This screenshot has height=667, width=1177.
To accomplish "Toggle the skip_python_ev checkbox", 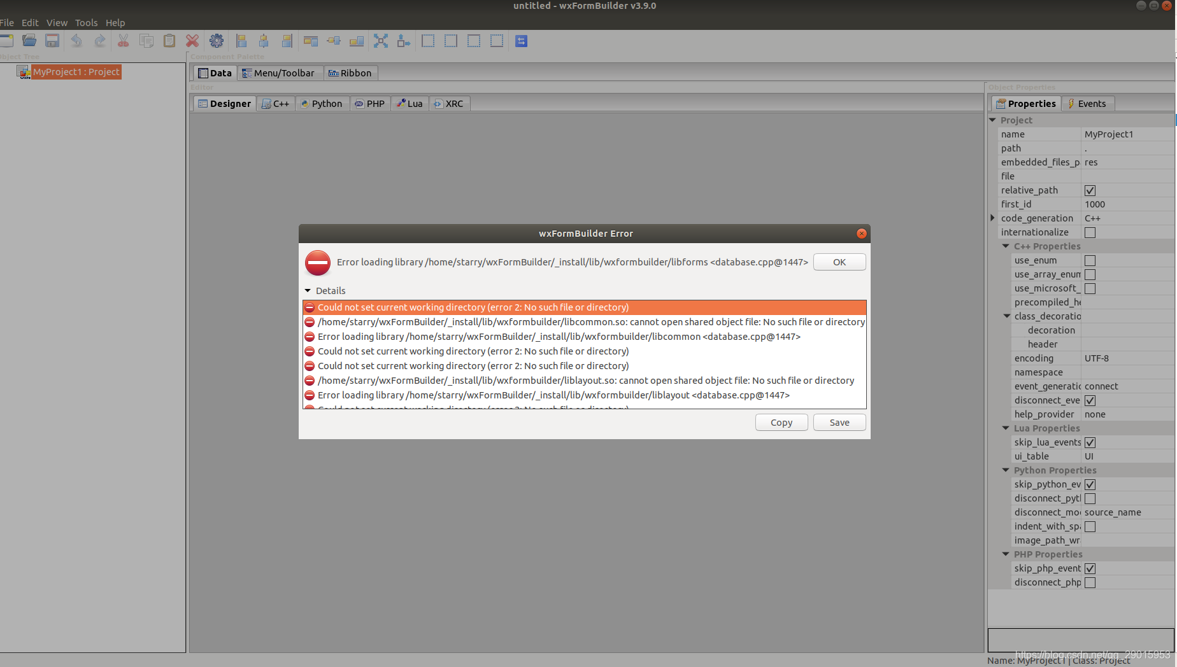I will tap(1090, 484).
